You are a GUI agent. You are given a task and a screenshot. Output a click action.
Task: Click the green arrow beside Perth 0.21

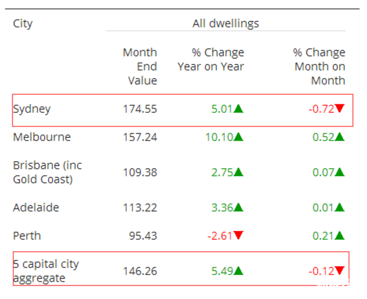click(340, 235)
